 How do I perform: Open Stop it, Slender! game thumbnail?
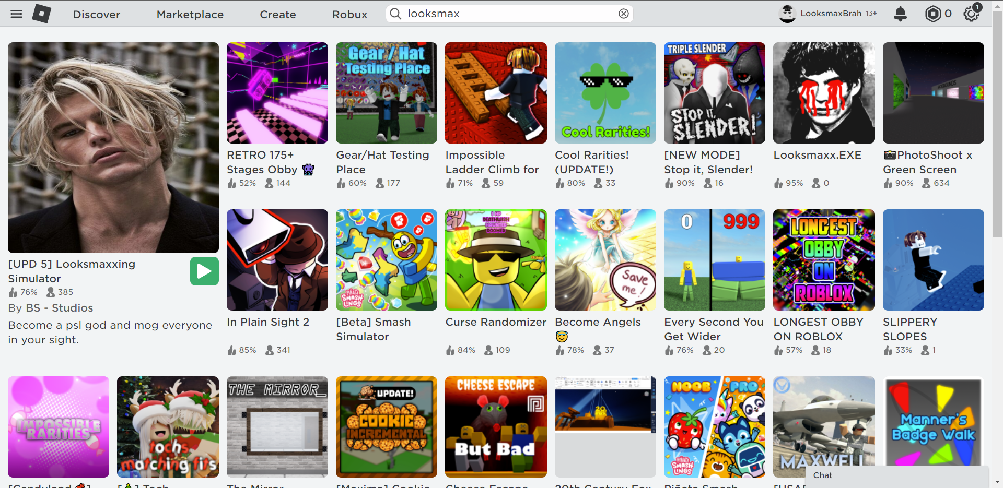pos(714,93)
